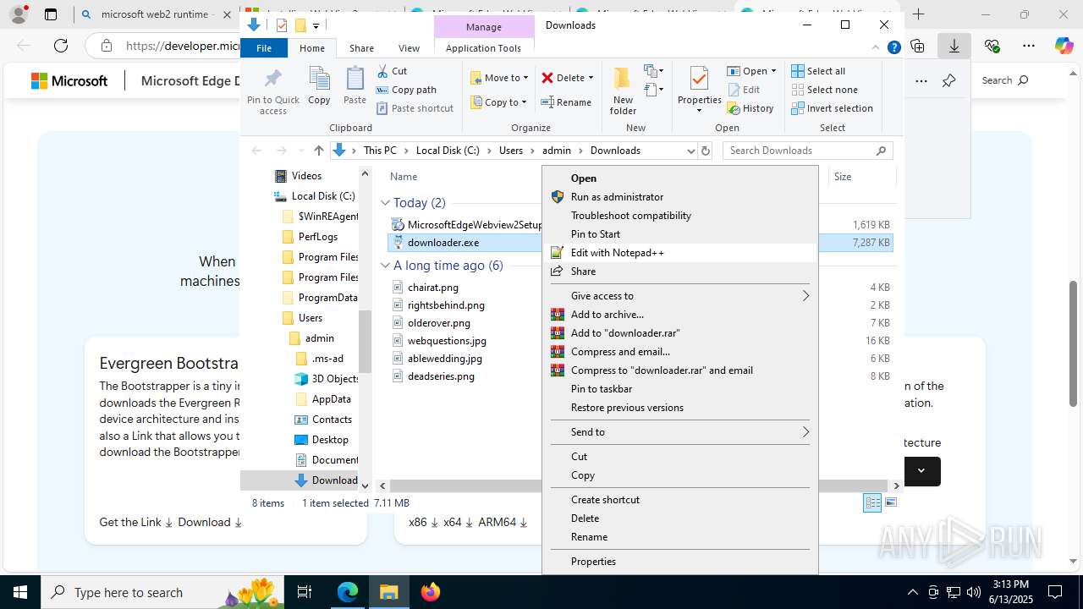Click the Rename ribbon button

pos(566,102)
